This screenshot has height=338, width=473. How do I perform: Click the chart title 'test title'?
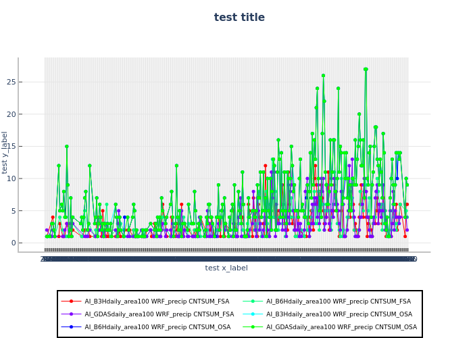tap(239, 18)
